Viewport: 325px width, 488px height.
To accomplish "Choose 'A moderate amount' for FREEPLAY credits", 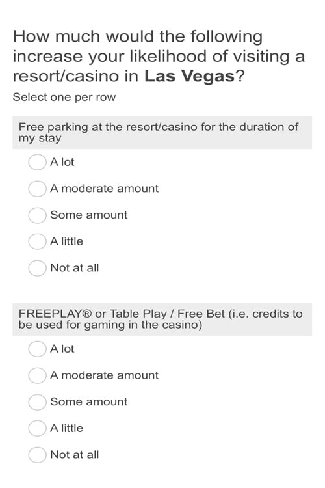I will [x=37, y=375].
